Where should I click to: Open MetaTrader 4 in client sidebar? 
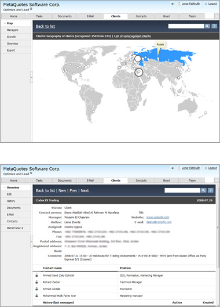coord(16,228)
